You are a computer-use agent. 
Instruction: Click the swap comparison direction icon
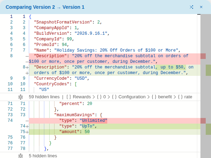coord(191,7)
